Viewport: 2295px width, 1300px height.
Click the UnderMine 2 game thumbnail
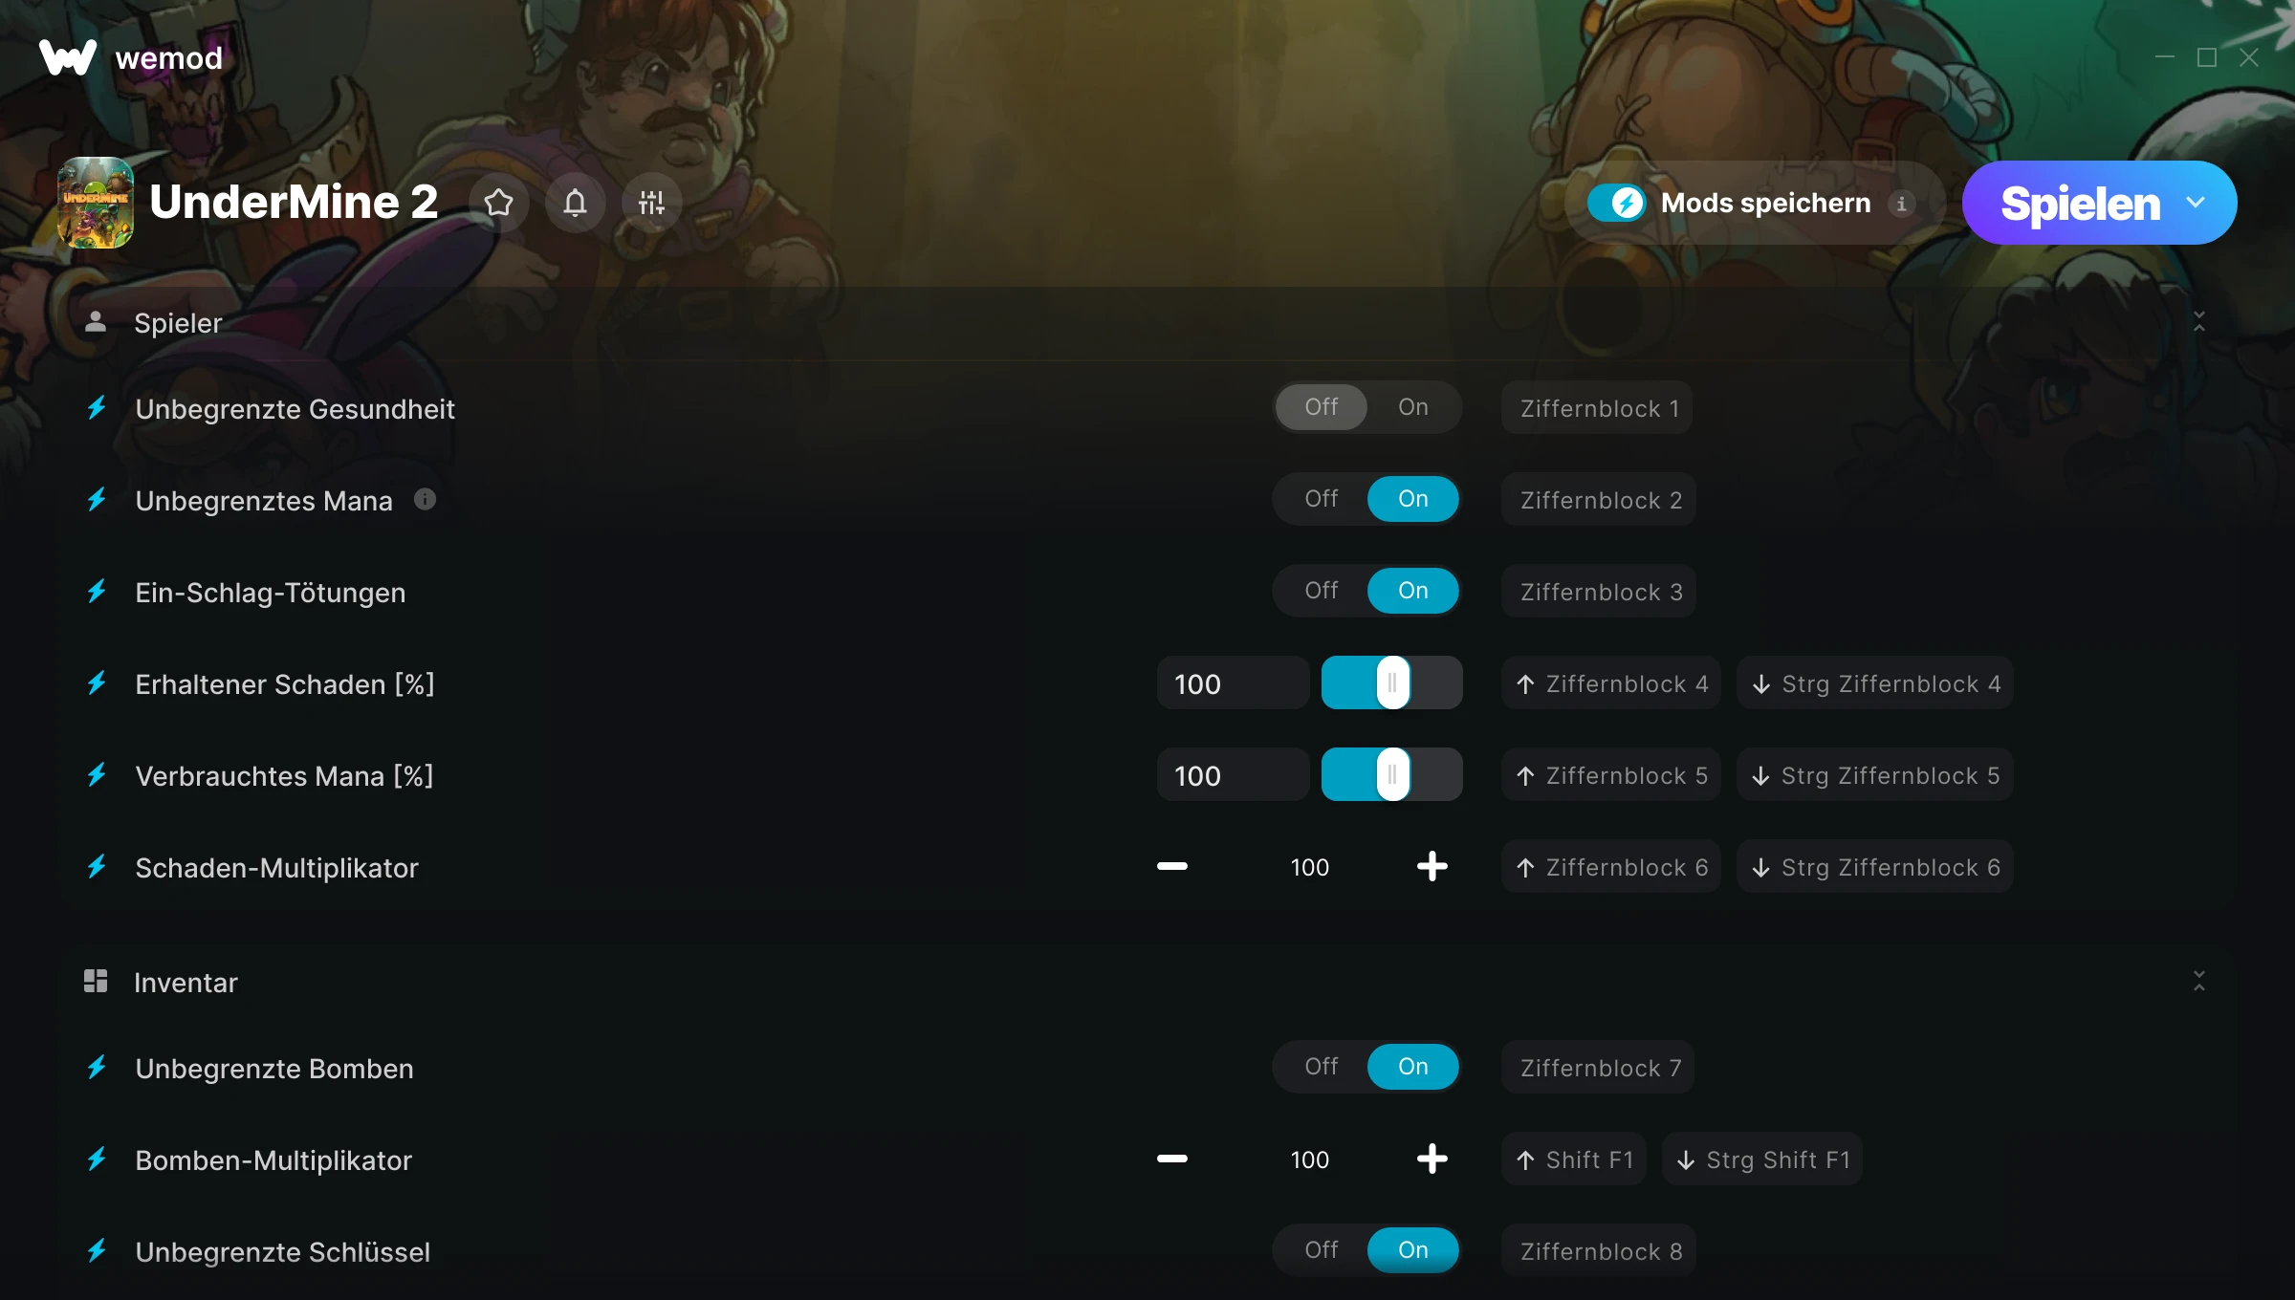[95, 203]
